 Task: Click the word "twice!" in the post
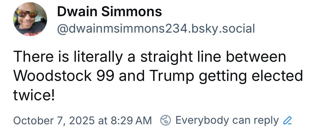click(x=34, y=95)
